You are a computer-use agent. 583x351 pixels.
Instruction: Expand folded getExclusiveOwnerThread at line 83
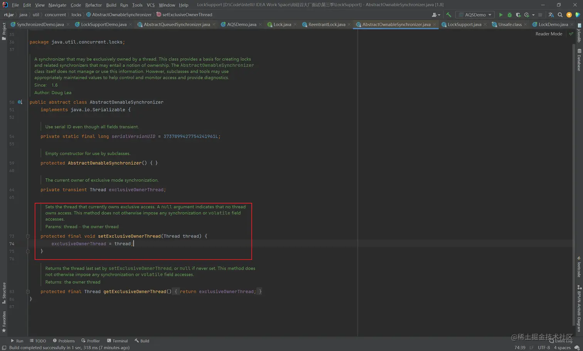click(28, 292)
